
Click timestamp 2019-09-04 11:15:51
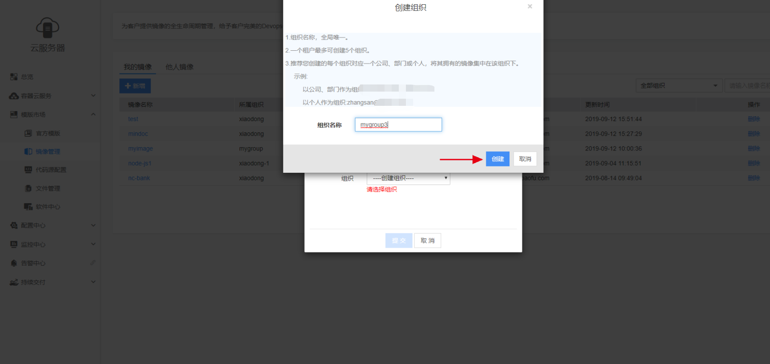pyautogui.click(x=614, y=163)
